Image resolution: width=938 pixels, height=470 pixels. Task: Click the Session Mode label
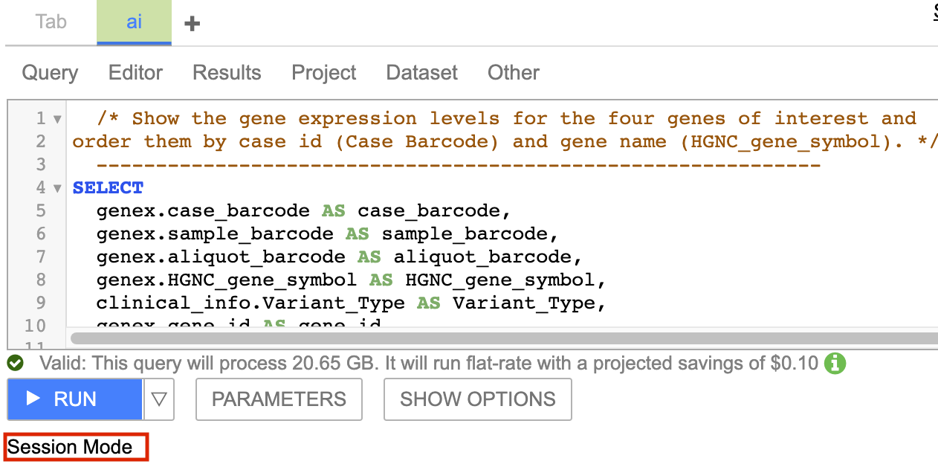point(70,447)
